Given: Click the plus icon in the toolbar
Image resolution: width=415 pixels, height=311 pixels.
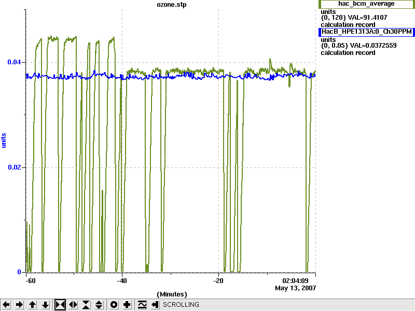Looking at the screenshot, I should pos(127,305).
